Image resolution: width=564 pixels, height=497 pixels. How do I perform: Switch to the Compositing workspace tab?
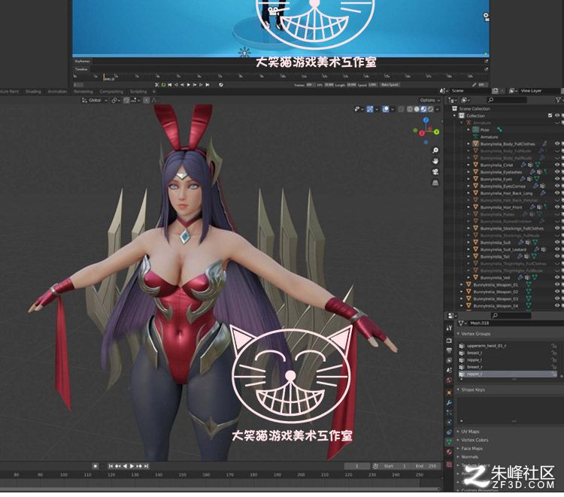(111, 92)
